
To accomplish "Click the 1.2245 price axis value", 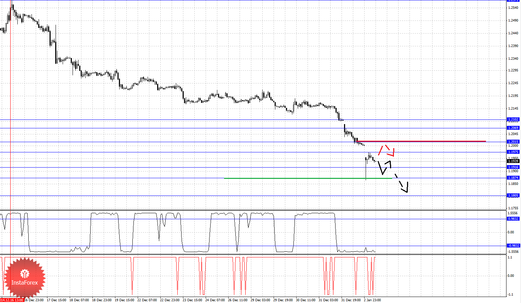I will pyautogui.click(x=513, y=83).
